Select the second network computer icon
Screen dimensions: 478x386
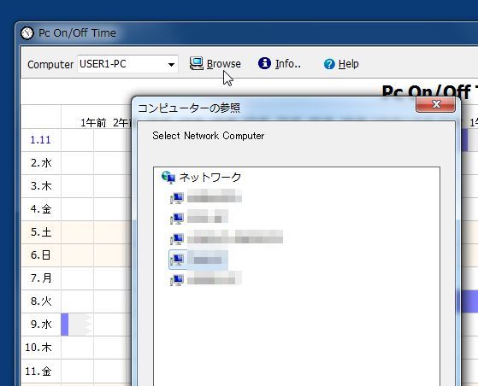click(177, 219)
